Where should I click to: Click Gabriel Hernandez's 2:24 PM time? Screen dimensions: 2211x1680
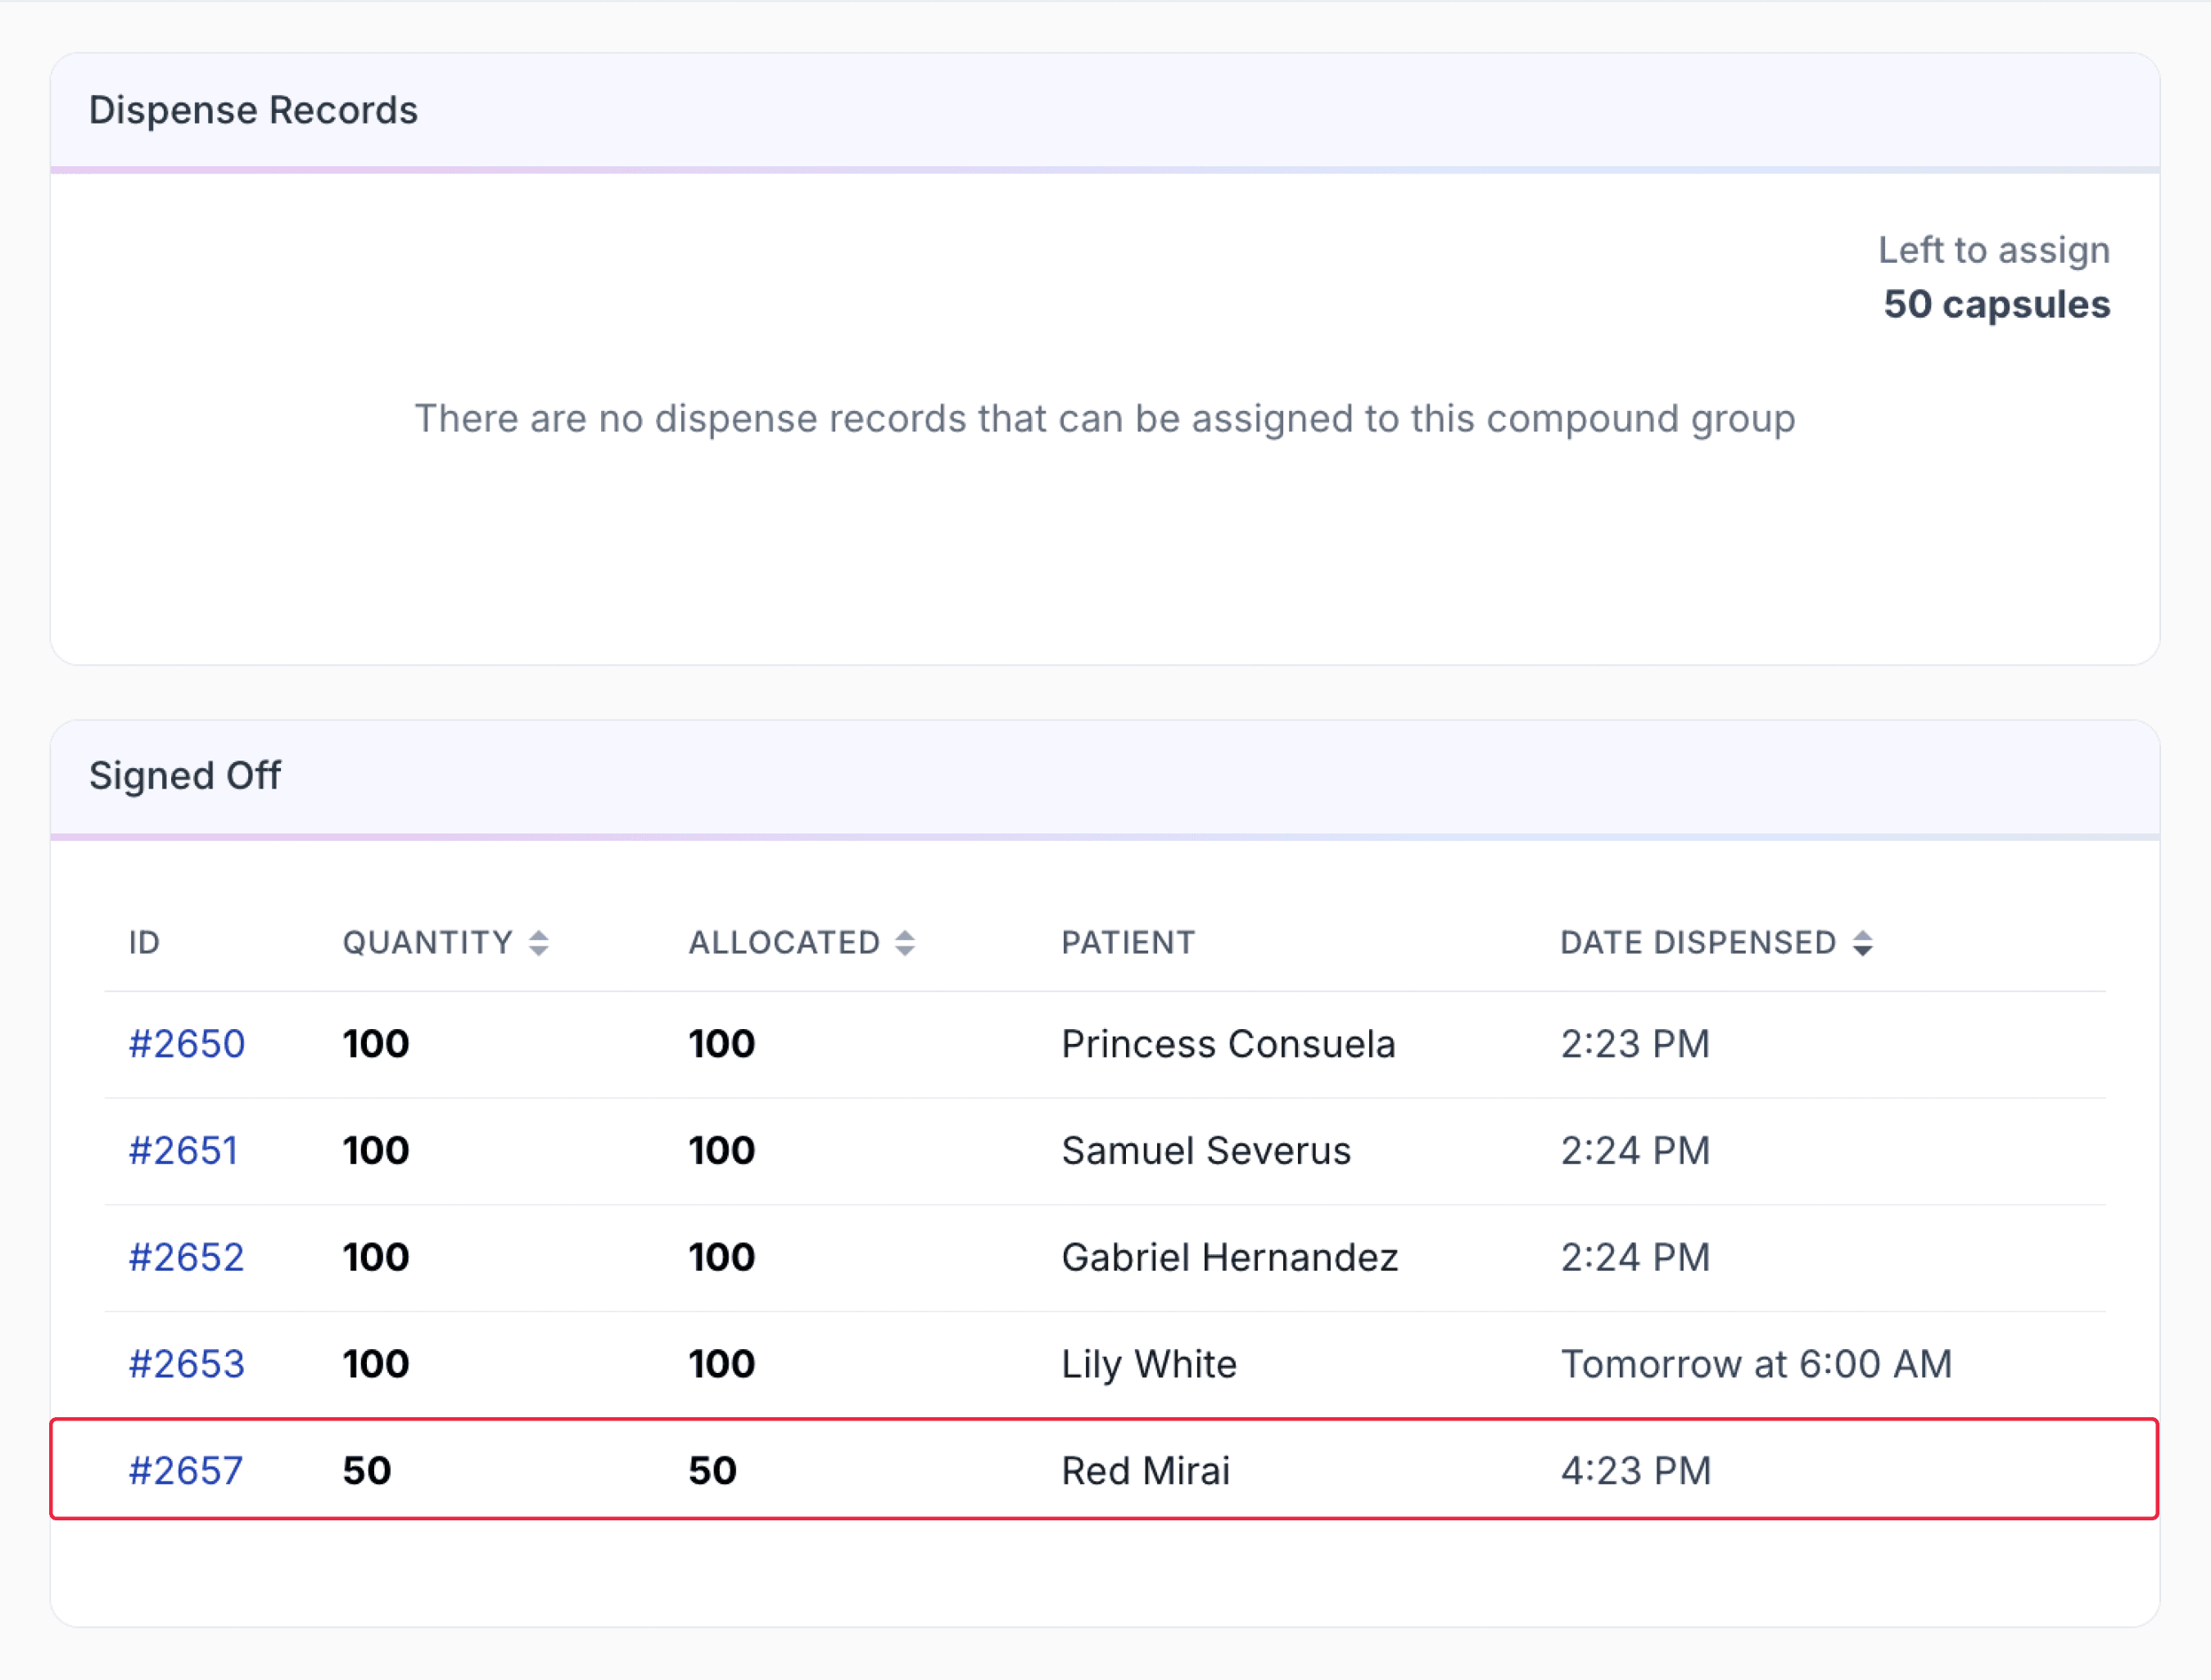pyautogui.click(x=1635, y=1257)
